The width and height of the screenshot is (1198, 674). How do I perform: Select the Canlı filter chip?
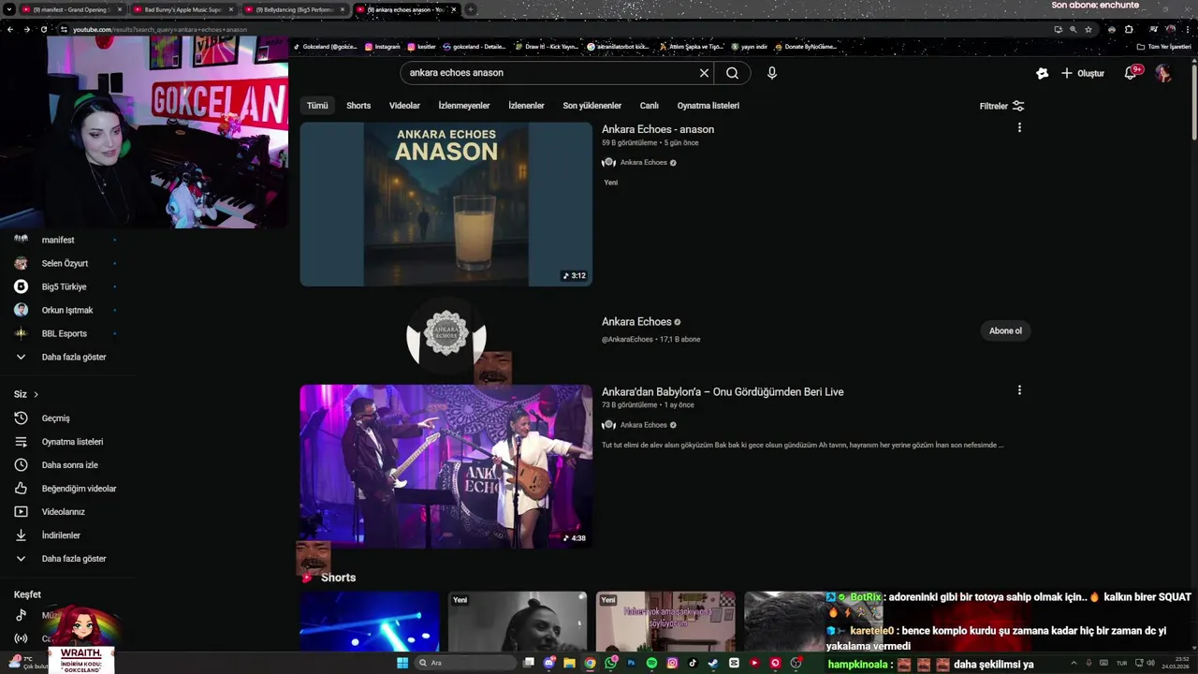pyautogui.click(x=649, y=106)
